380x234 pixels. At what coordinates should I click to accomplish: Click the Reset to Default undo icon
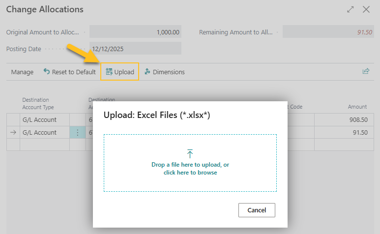pos(47,72)
